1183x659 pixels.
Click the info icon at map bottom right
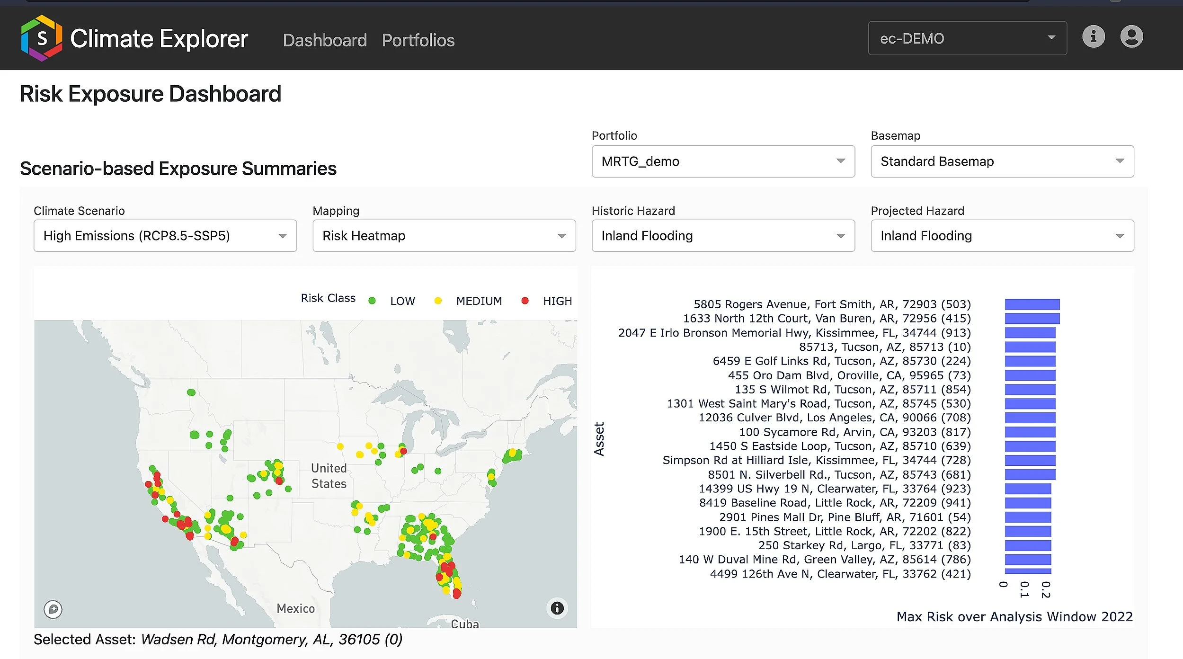pos(557,608)
